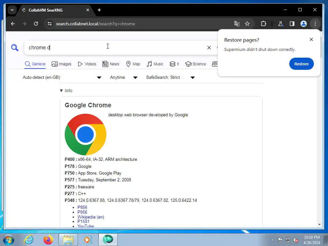Open the Auto-detect language dropdown
Image resolution: width=328 pixels, height=246 pixels.
tap(62, 78)
